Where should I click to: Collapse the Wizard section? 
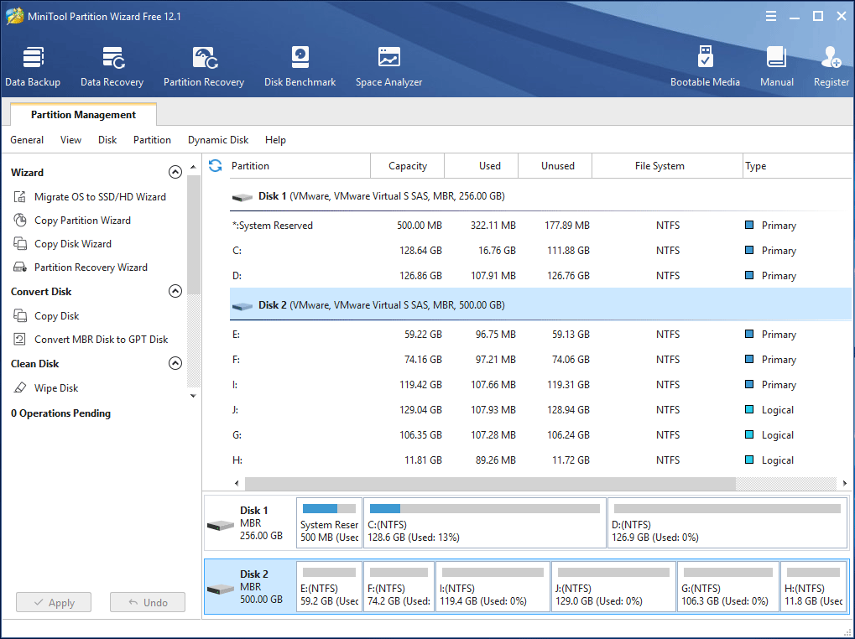[175, 172]
